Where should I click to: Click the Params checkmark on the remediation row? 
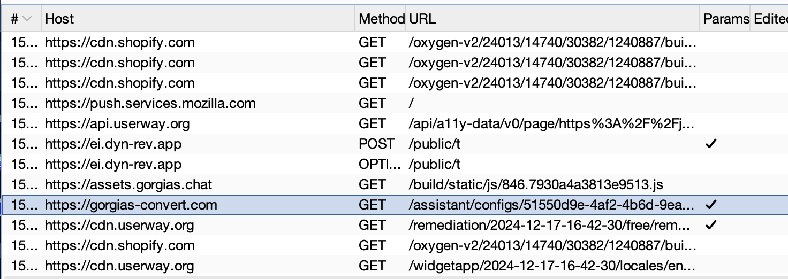710,226
